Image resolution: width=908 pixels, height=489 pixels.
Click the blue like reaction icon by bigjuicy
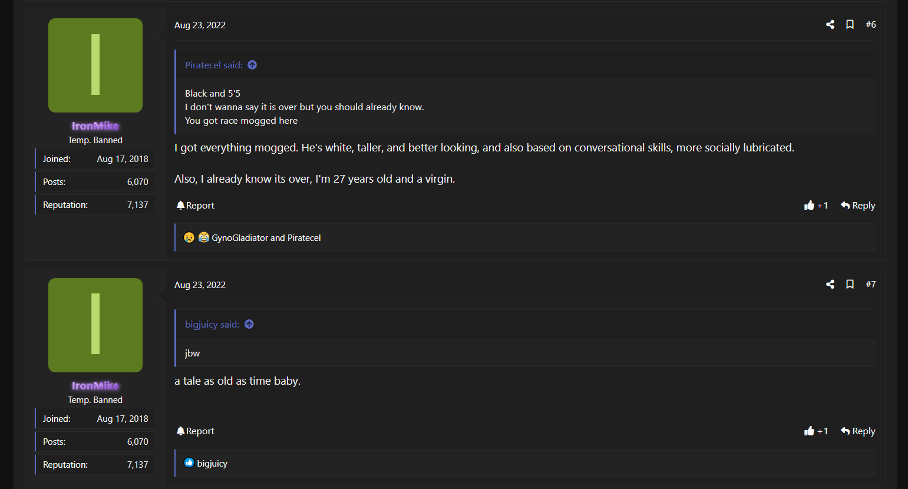click(189, 463)
